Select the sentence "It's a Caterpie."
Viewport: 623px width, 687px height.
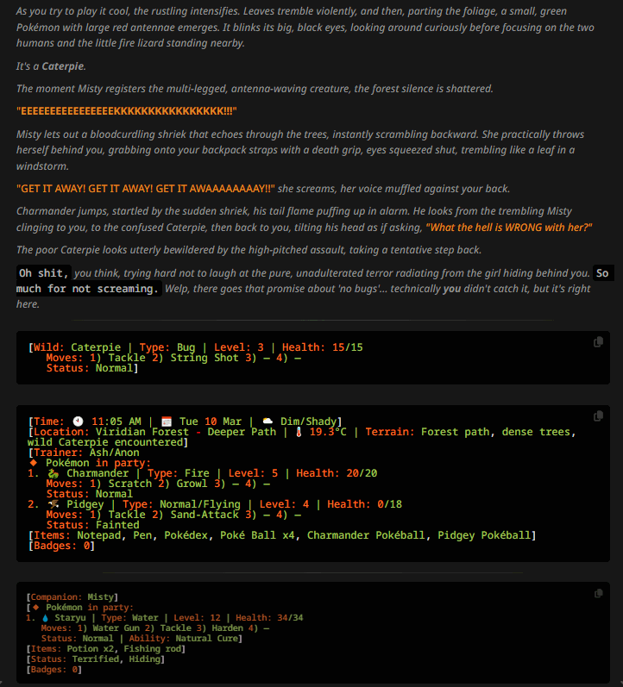(51, 66)
